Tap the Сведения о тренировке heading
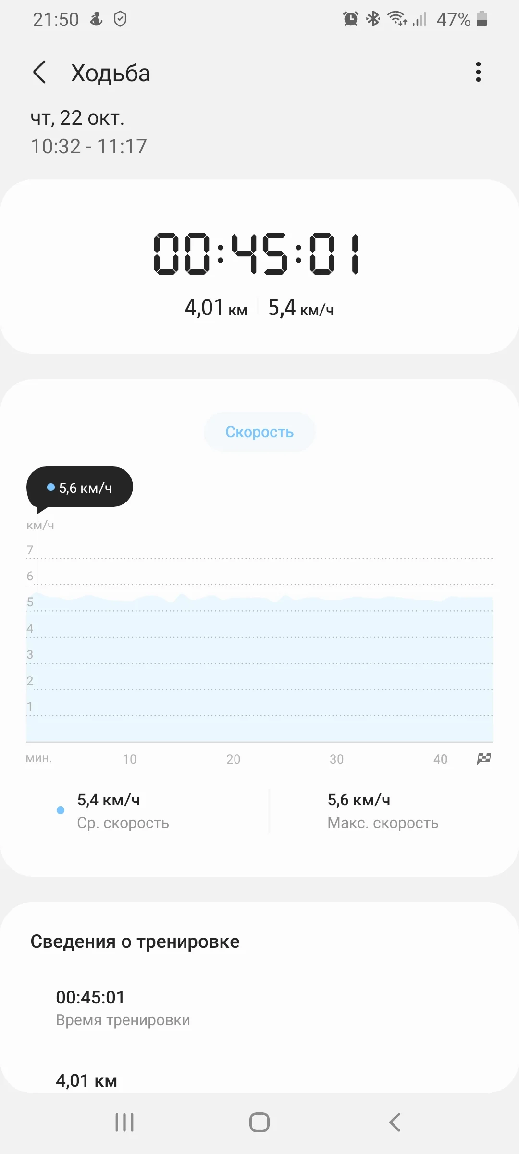 (135, 941)
